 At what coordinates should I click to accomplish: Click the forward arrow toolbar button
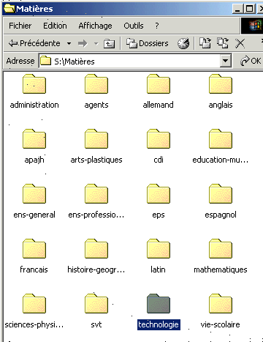pos(83,43)
